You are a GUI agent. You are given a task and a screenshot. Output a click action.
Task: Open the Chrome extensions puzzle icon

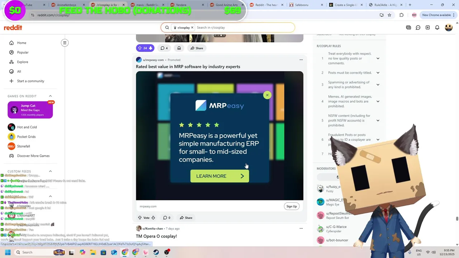click(401, 15)
